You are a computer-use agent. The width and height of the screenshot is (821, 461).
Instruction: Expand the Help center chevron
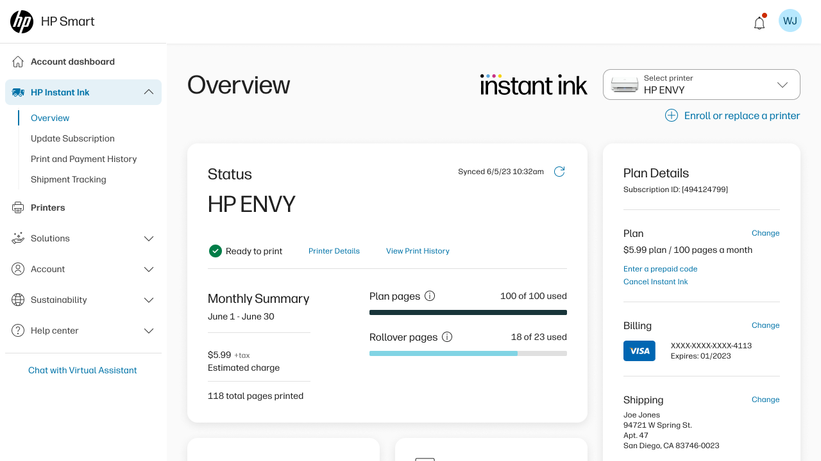click(149, 330)
